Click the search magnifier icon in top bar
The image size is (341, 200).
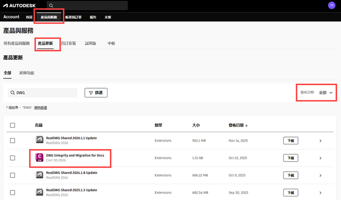click(x=51, y=6)
